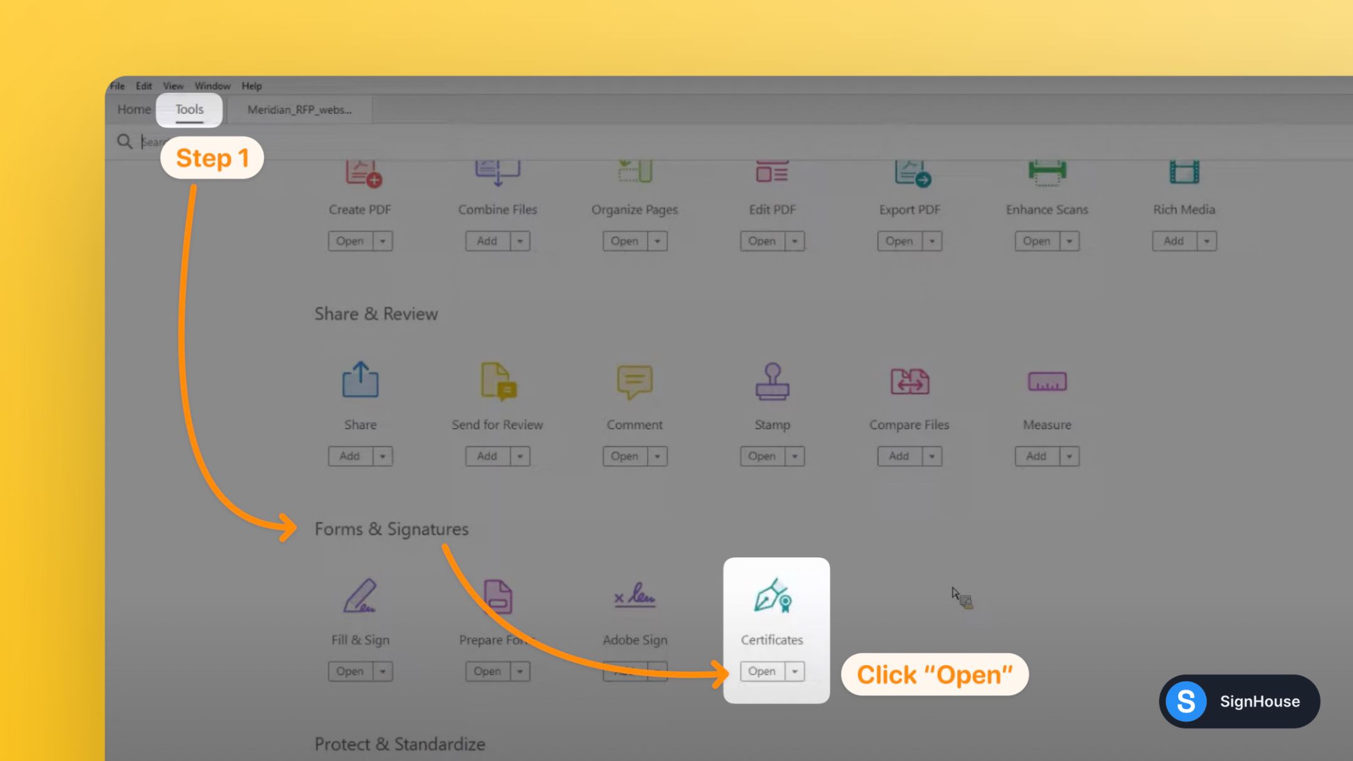Open the Meridian_RFP_webs... document tab

[x=299, y=110]
